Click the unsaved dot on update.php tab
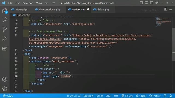The height and width of the screenshot is (98, 175). point(88,9)
